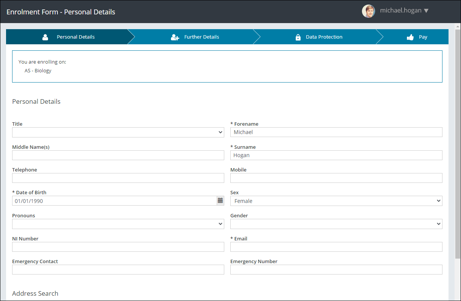Open the Date of Birth calendar picker

[x=220, y=200]
